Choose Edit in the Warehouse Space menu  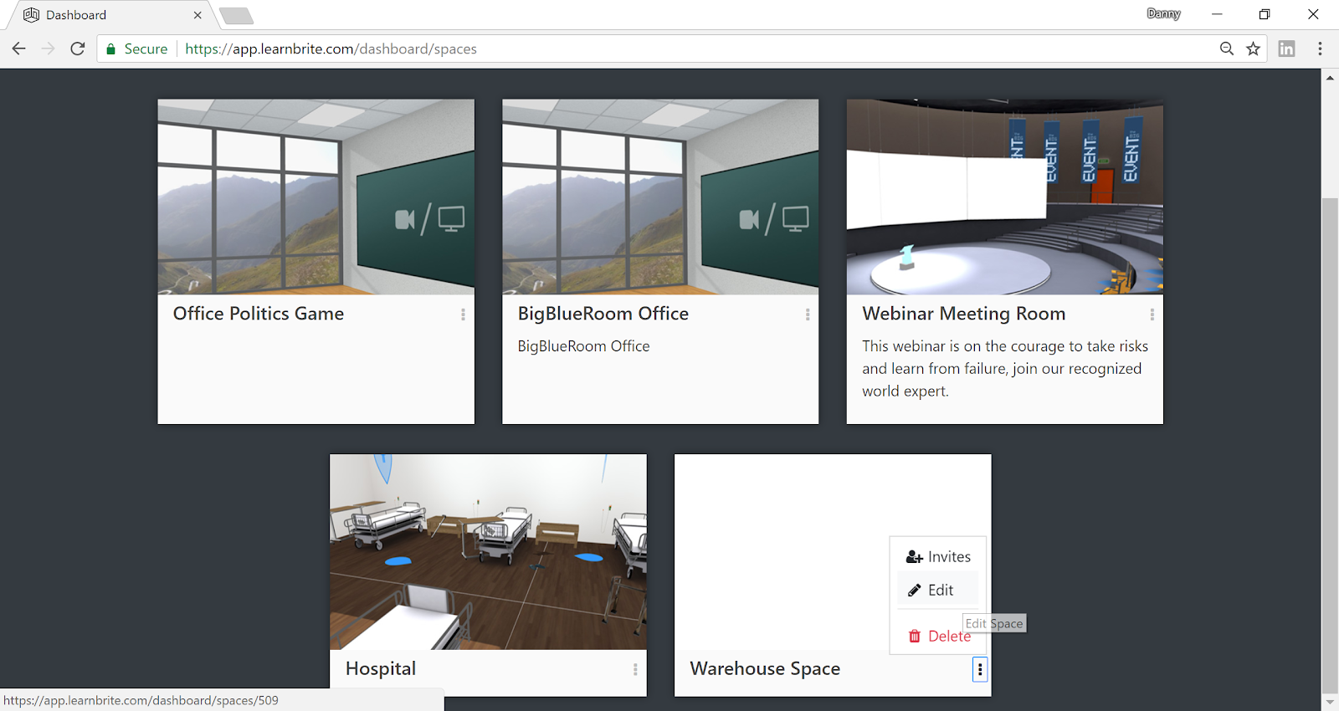pyautogui.click(x=938, y=590)
